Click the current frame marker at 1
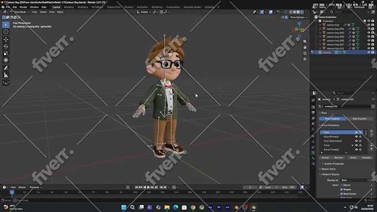 [x=12, y=192]
